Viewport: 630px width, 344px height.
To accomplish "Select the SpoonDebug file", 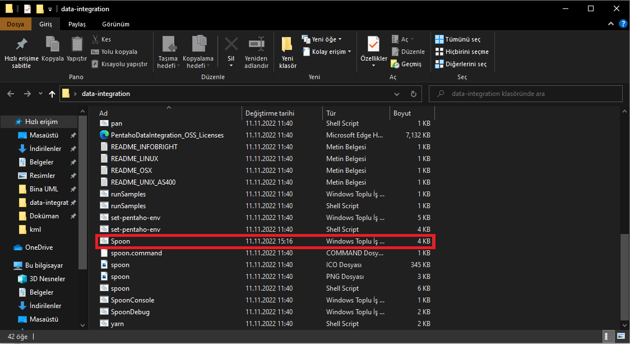I will (x=265, y=312).
